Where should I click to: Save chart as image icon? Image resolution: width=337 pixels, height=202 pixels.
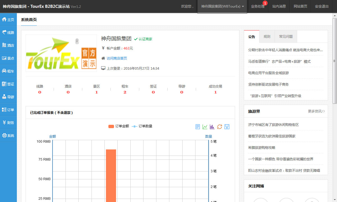[x=227, y=127]
